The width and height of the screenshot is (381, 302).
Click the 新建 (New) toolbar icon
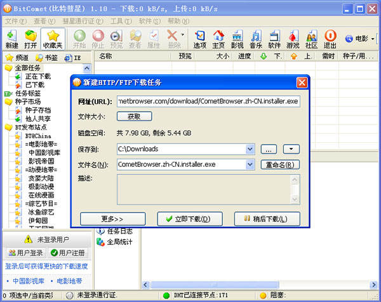tap(11, 39)
